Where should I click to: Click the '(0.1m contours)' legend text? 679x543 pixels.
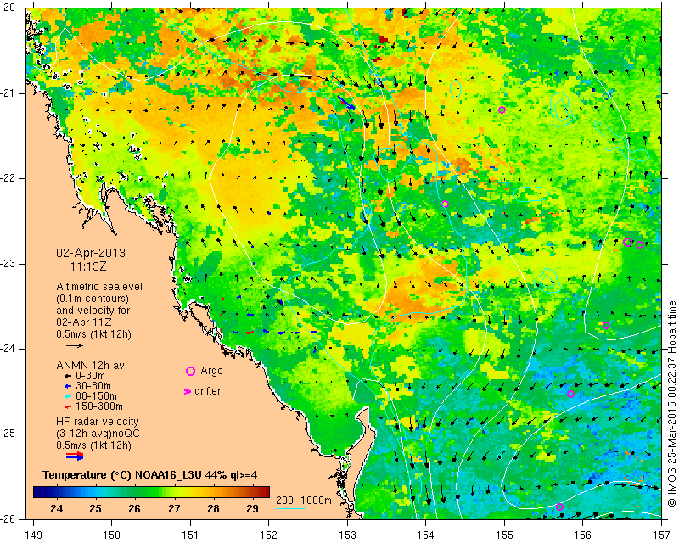pos(93,299)
